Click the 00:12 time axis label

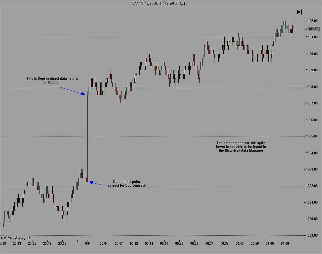(134, 244)
